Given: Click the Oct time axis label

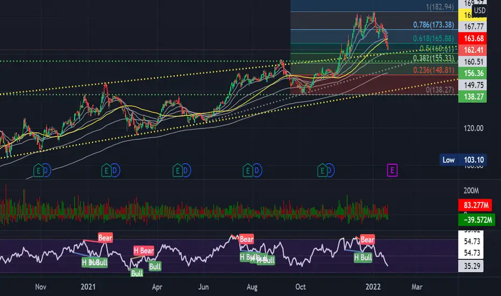Looking at the screenshot, I should pos(300,287).
